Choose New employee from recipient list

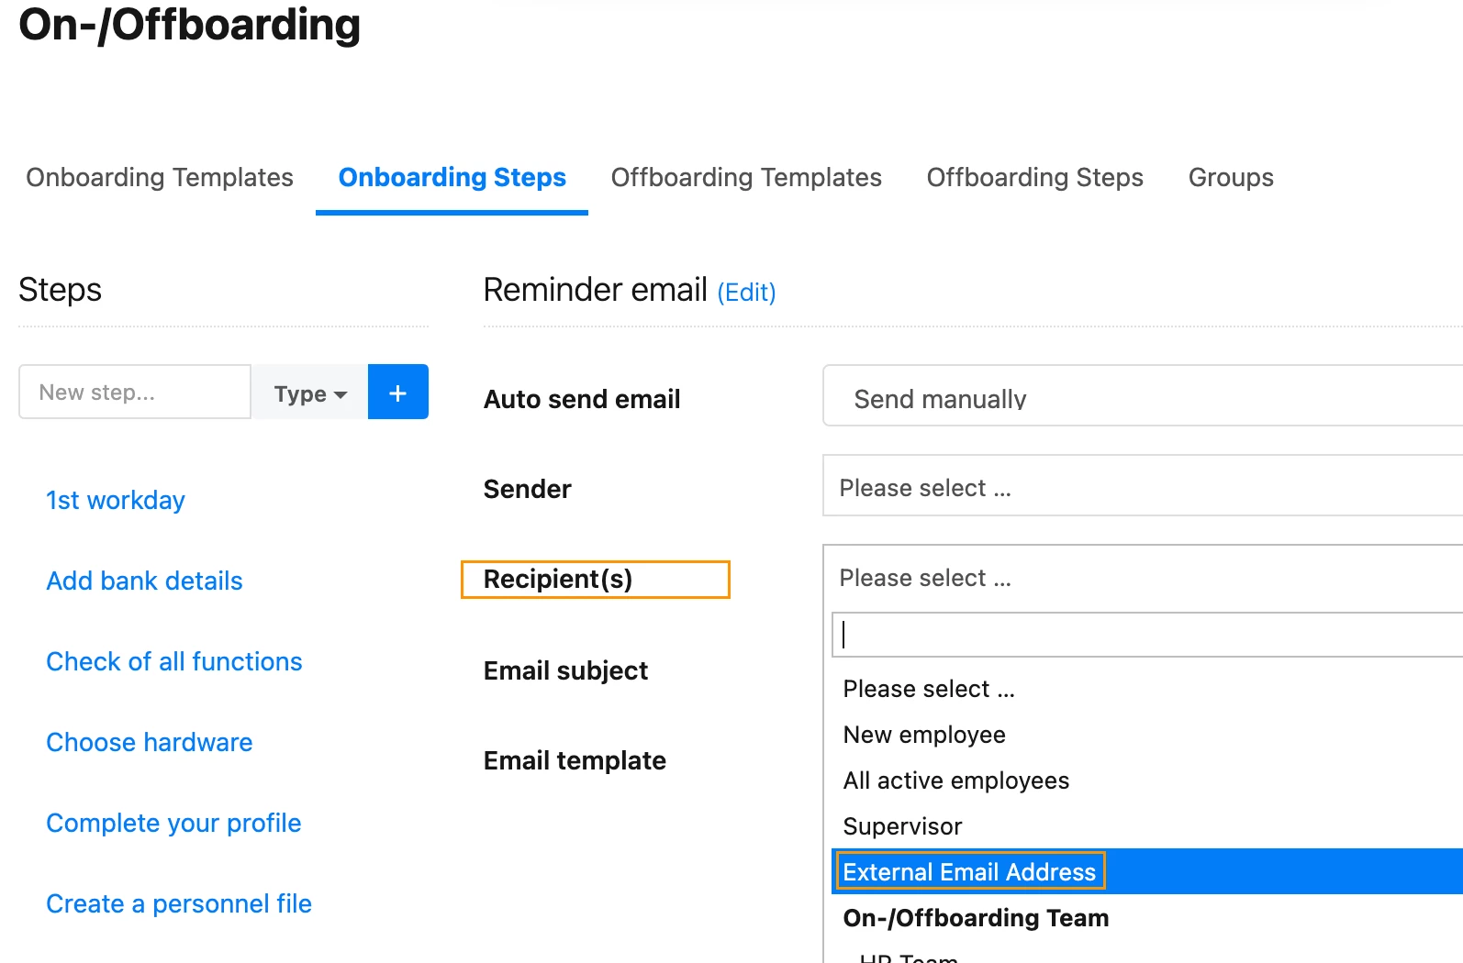click(x=924, y=735)
